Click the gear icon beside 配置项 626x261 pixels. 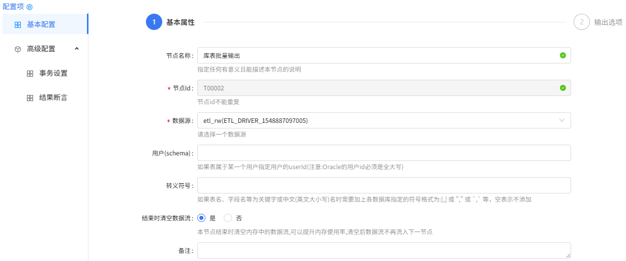[x=29, y=7]
